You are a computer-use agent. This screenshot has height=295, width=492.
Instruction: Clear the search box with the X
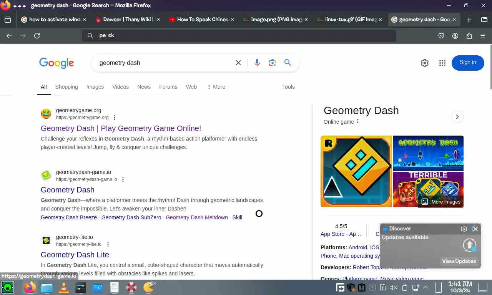pyautogui.click(x=238, y=63)
